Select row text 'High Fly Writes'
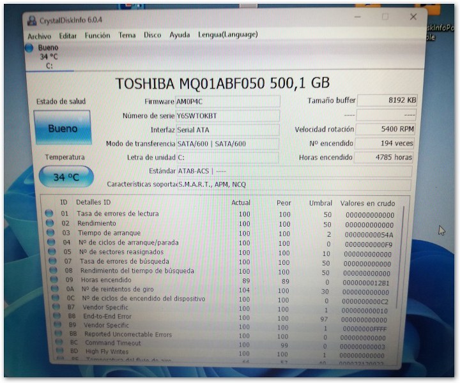Image resolution: width=460 pixels, height=383 pixels. point(107,351)
